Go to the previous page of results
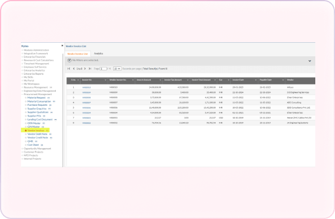Image resolution: width=335 pixels, height=219 pixels. click(74, 69)
